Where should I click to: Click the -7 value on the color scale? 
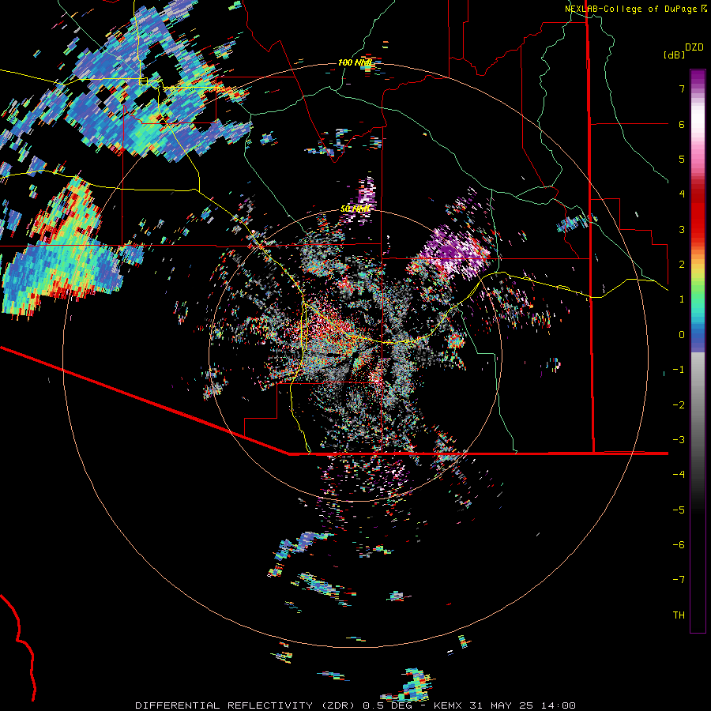point(679,580)
